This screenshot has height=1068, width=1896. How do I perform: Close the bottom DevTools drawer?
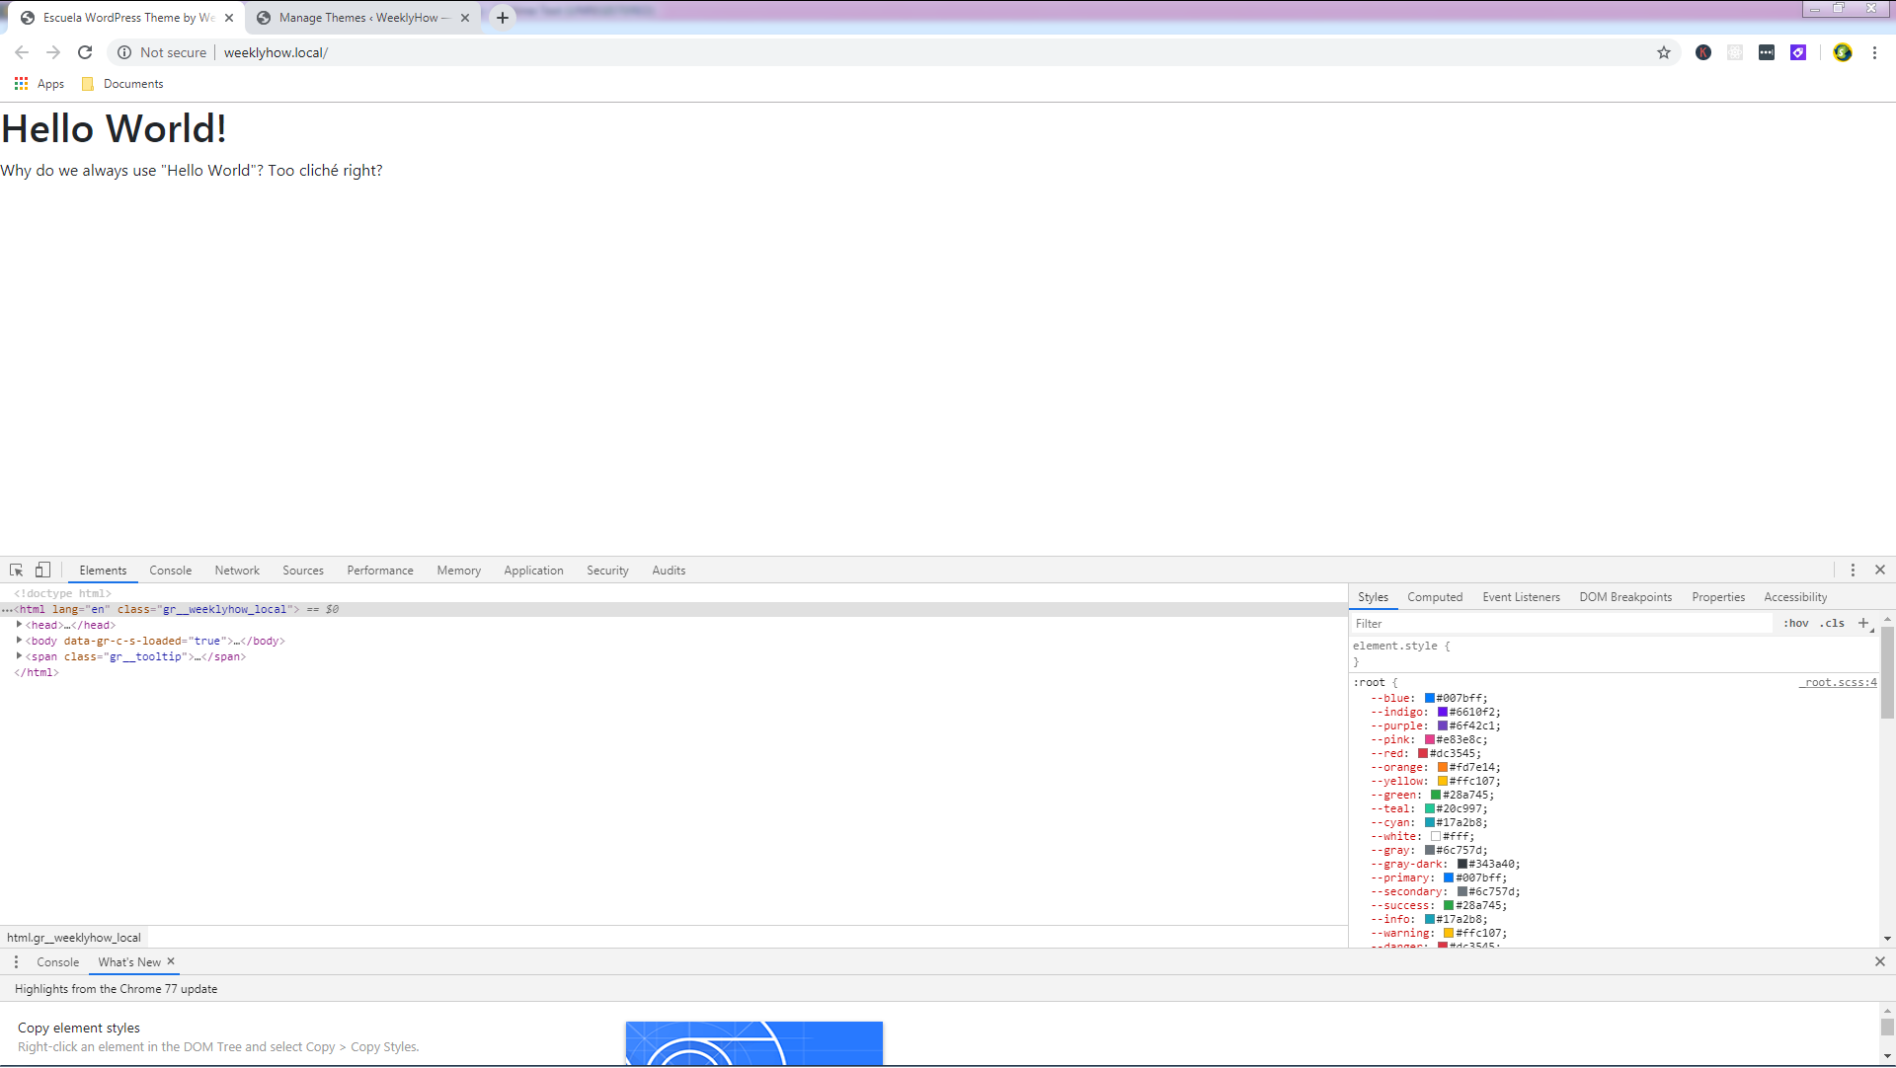coord(1880,962)
